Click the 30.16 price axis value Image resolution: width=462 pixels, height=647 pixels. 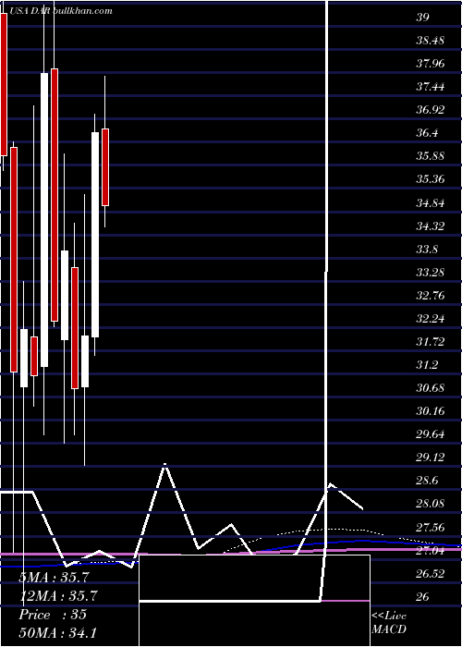tap(430, 411)
